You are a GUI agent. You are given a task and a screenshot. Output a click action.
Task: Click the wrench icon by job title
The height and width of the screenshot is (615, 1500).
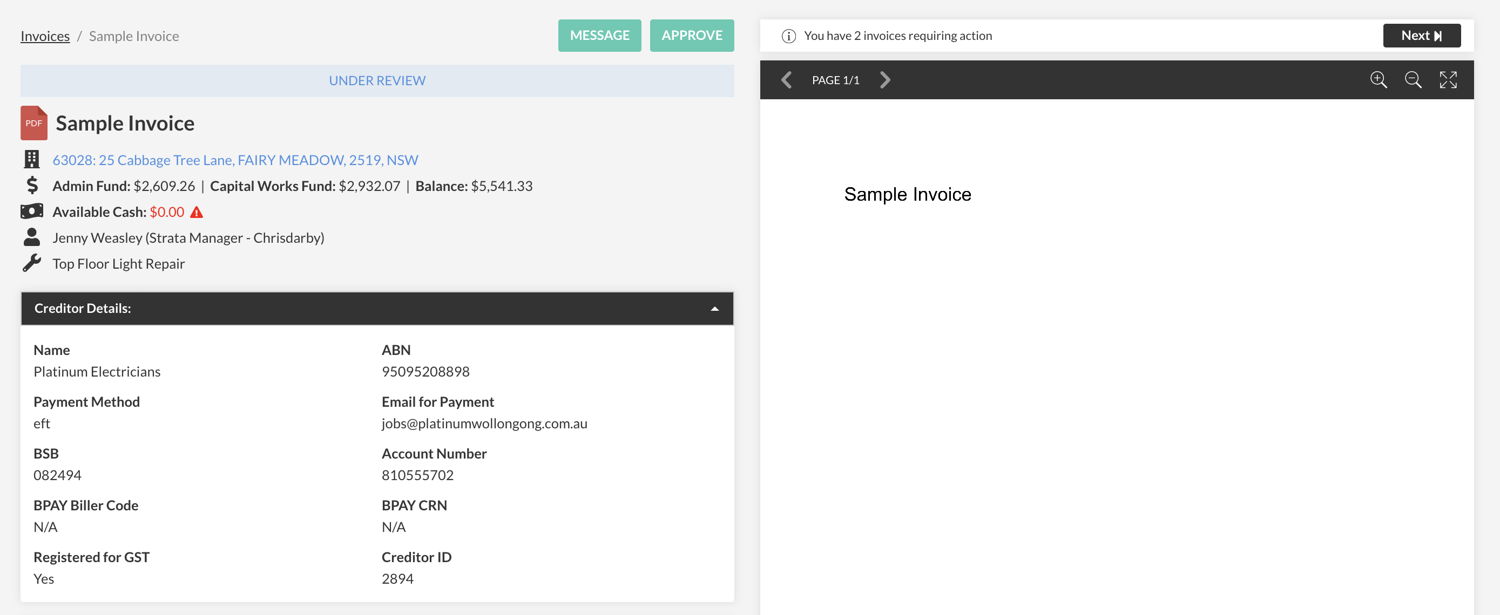point(32,263)
